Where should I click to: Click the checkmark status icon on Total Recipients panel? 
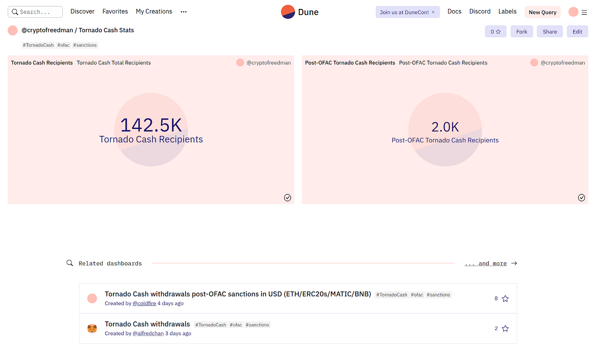coord(288,198)
